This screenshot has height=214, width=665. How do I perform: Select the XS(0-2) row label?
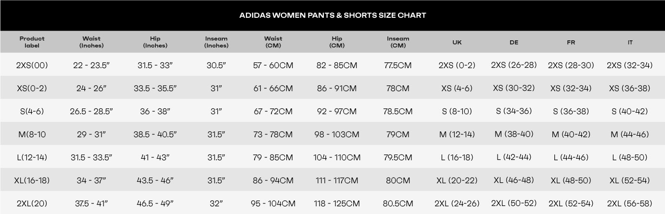32,88
